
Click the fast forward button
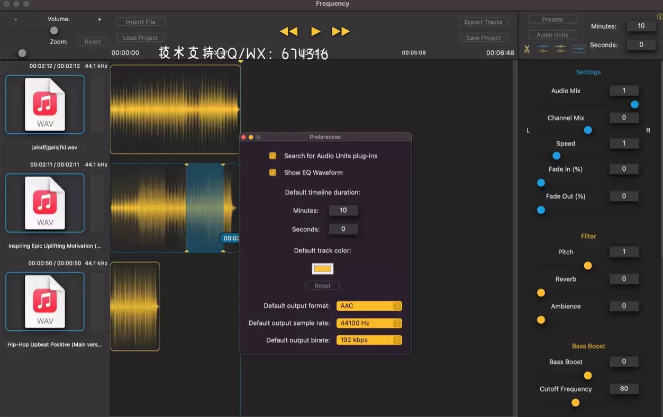click(x=341, y=31)
